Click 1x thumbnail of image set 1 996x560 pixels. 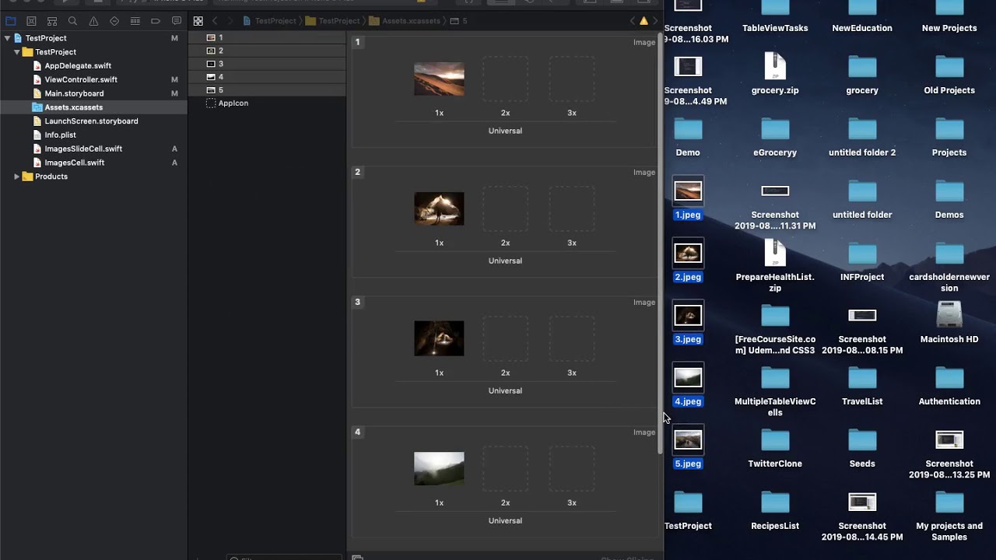pyautogui.click(x=439, y=79)
